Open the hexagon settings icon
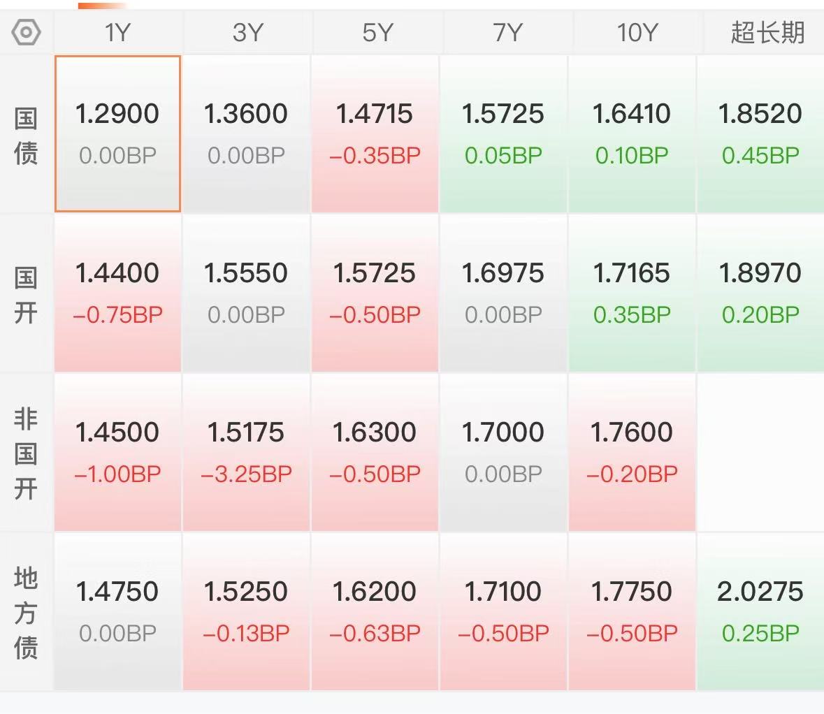This screenshot has width=824, height=714. point(26,33)
